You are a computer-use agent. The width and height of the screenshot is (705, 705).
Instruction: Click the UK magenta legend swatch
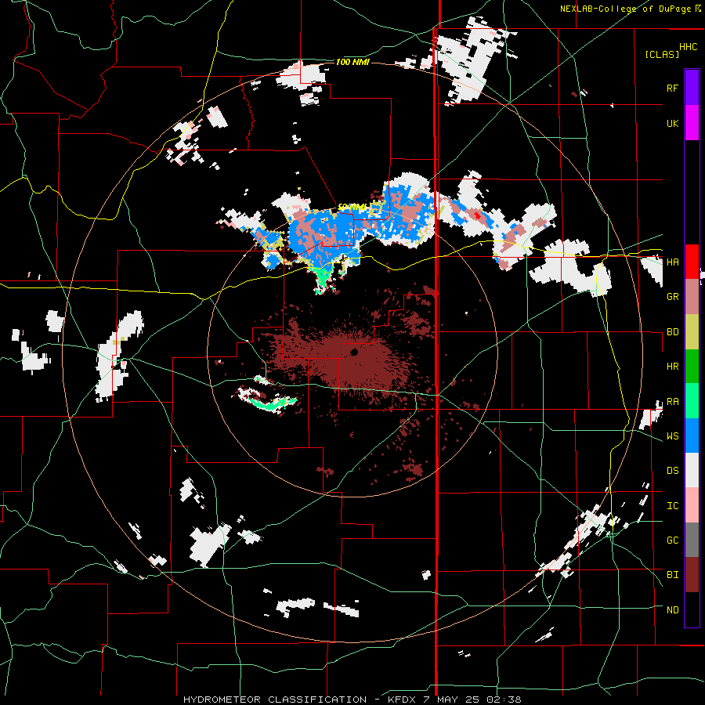click(692, 123)
